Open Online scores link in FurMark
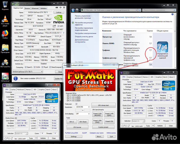The image size is (180, 144). tap(111, 133)
